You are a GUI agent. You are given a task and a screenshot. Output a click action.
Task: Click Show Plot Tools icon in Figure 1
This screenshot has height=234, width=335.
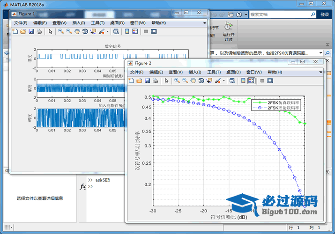(x=154, y=31)
